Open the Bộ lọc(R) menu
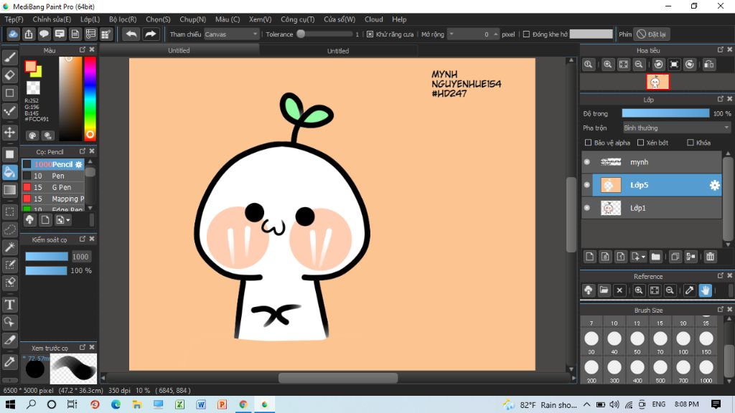Image resolution: width=735 pixels, height=413 pixels. (123, 19)
